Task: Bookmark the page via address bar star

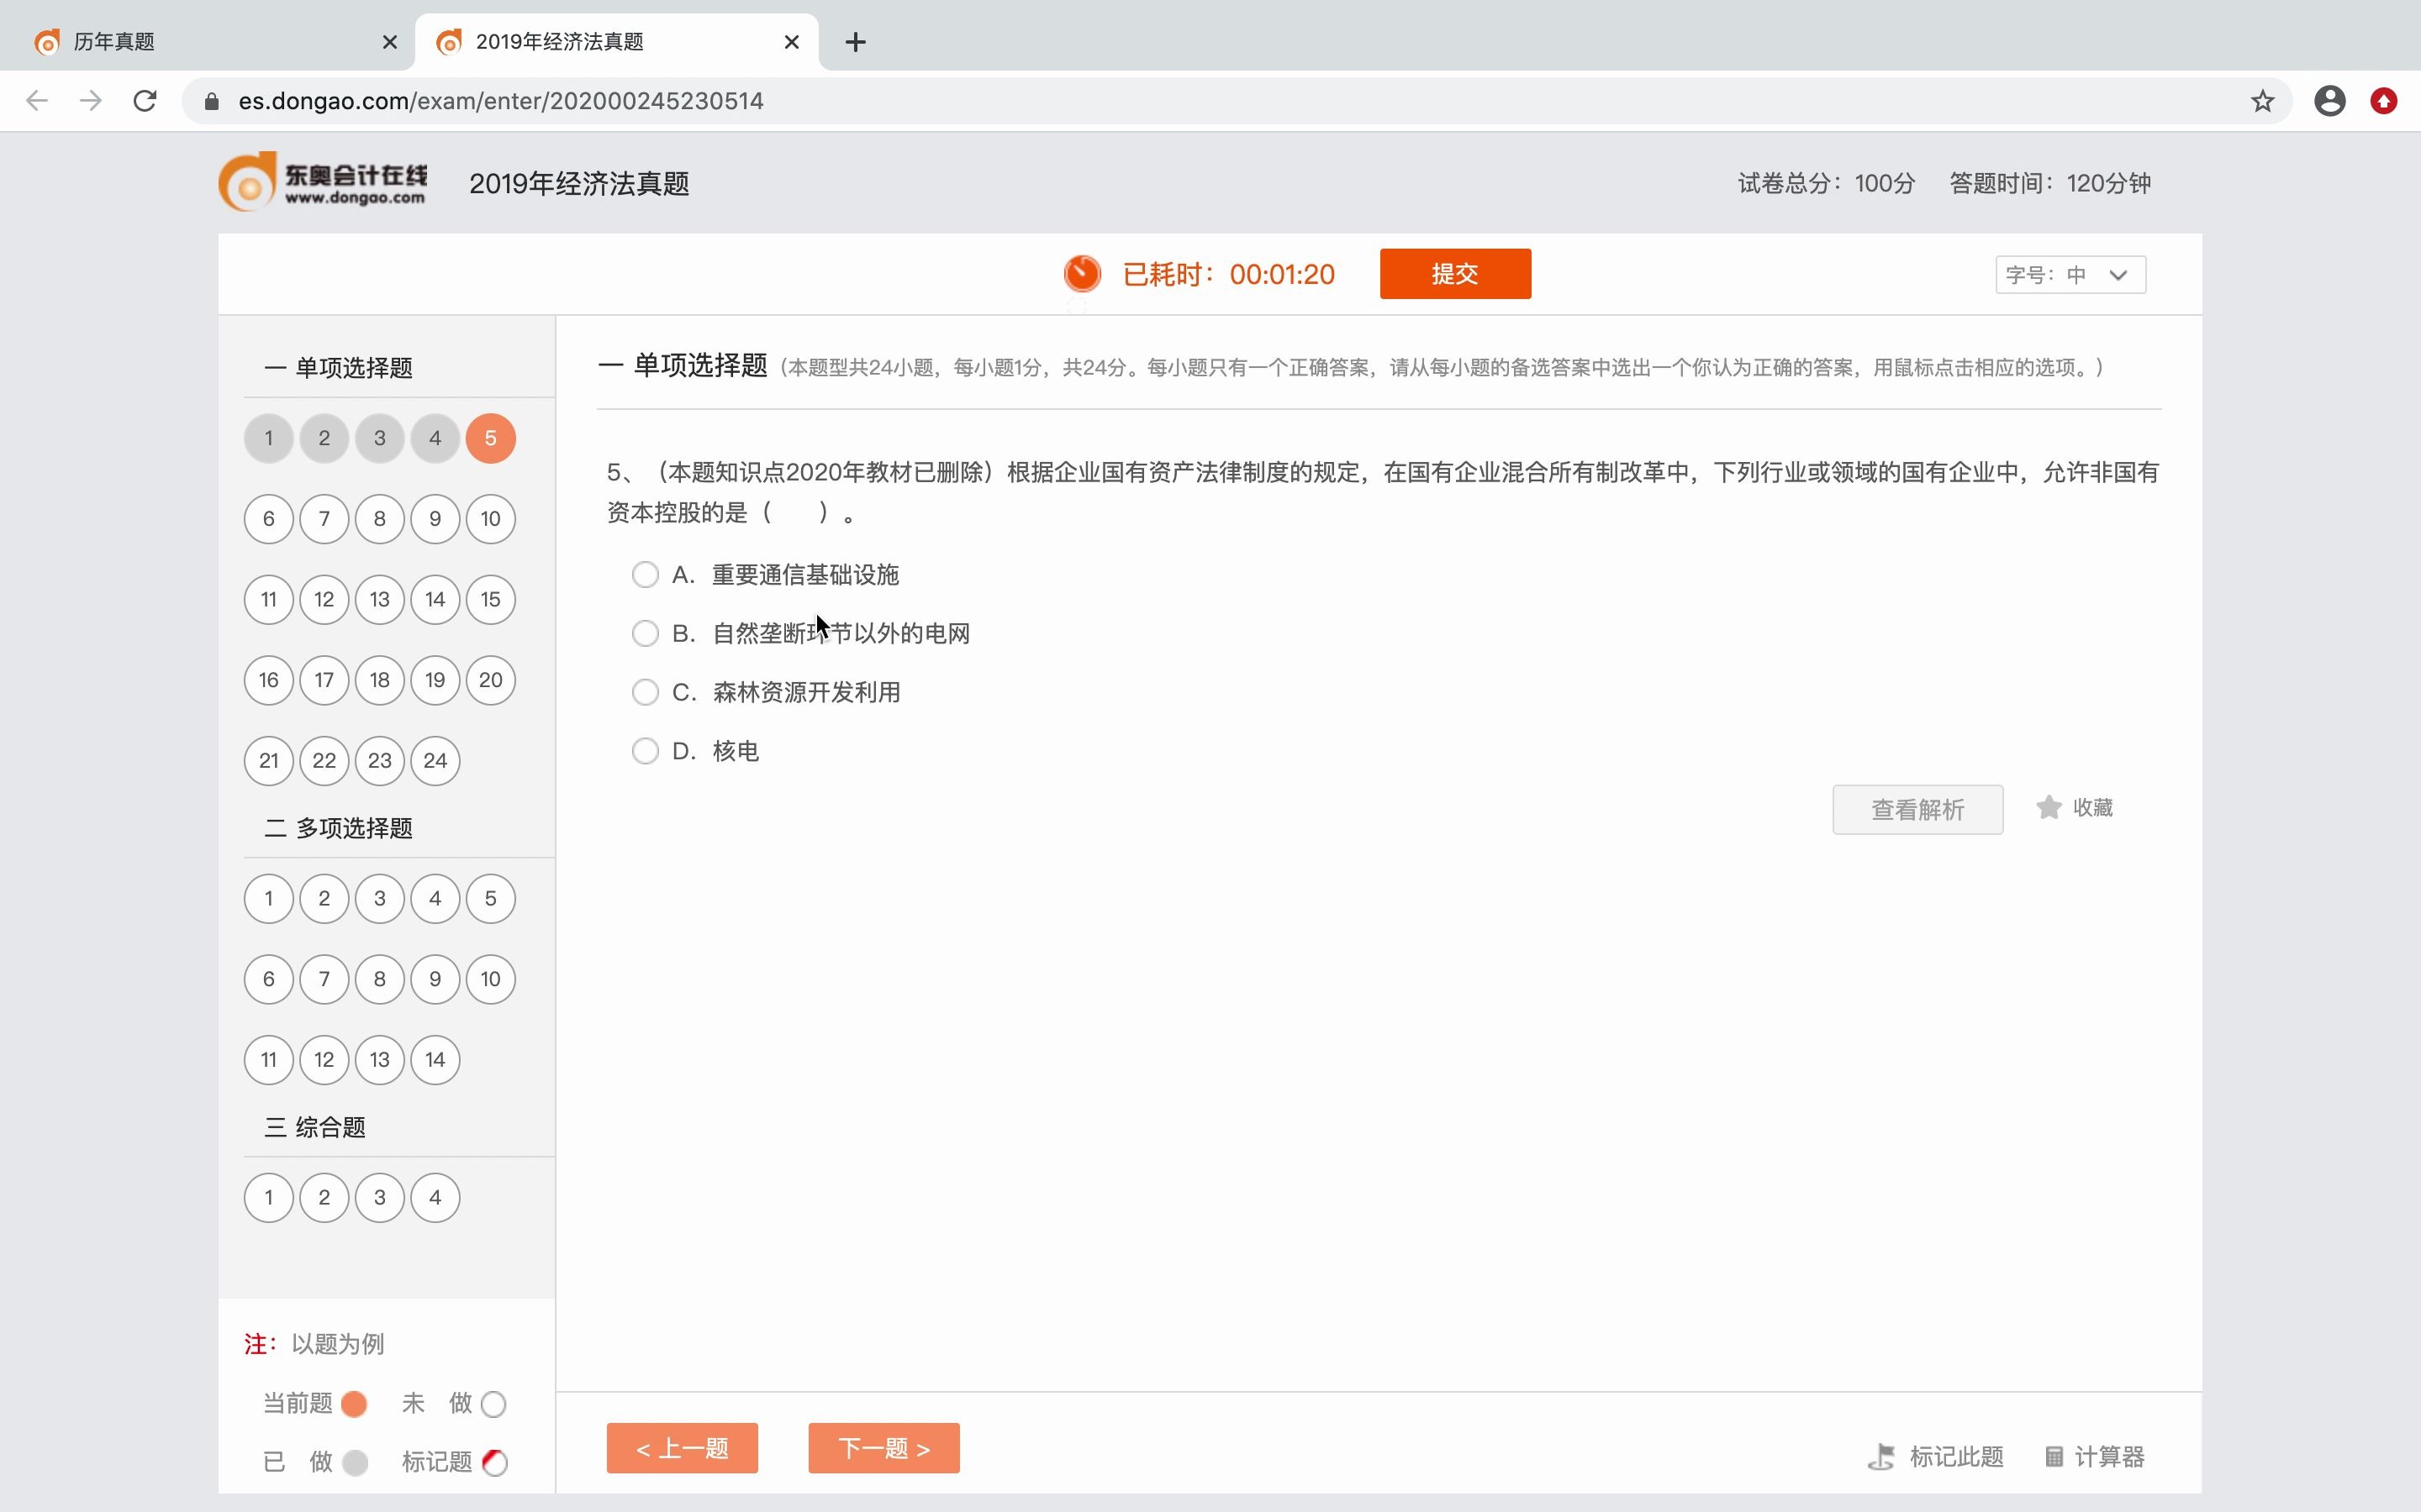Action: click(2262, 100)
